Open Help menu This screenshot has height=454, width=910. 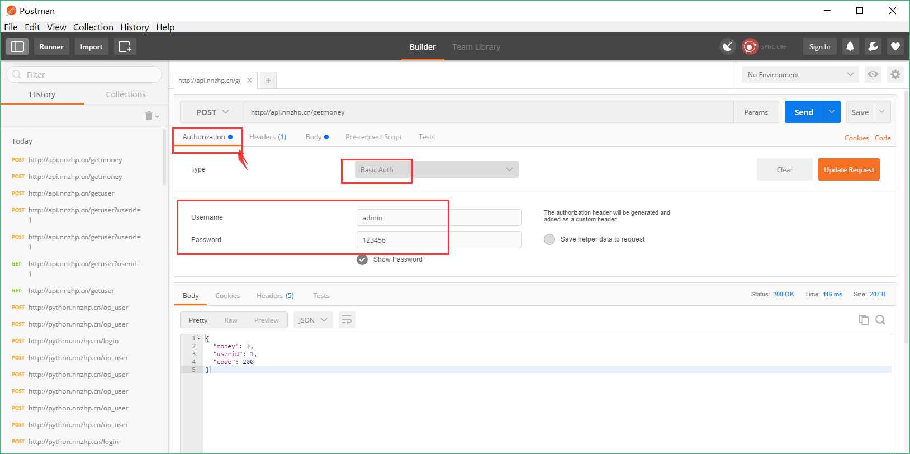[x=165, y=27]
